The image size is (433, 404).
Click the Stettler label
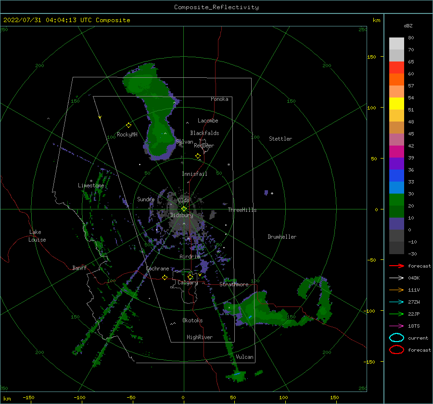coord(280,139)
